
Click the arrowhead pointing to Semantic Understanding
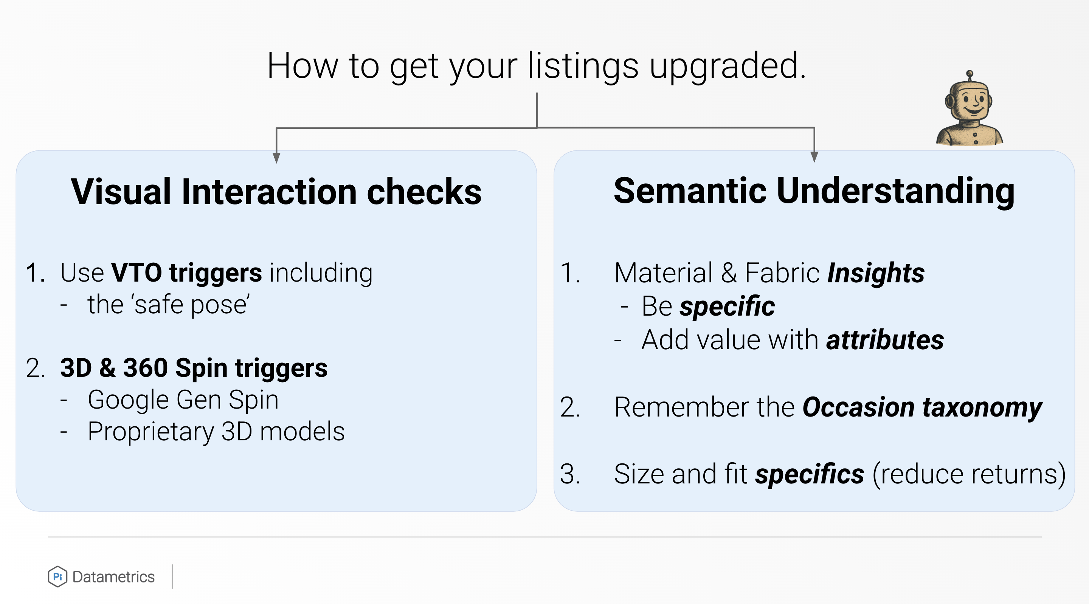pyautogui.click(x=814, y=157)
